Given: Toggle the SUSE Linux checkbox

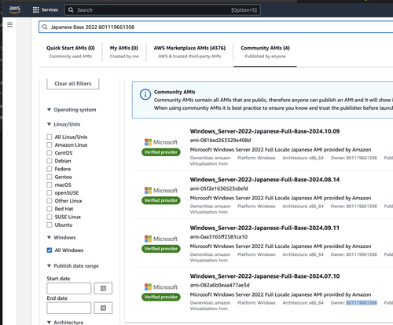Looking at the screenshot, I should [x=50, y=217].
